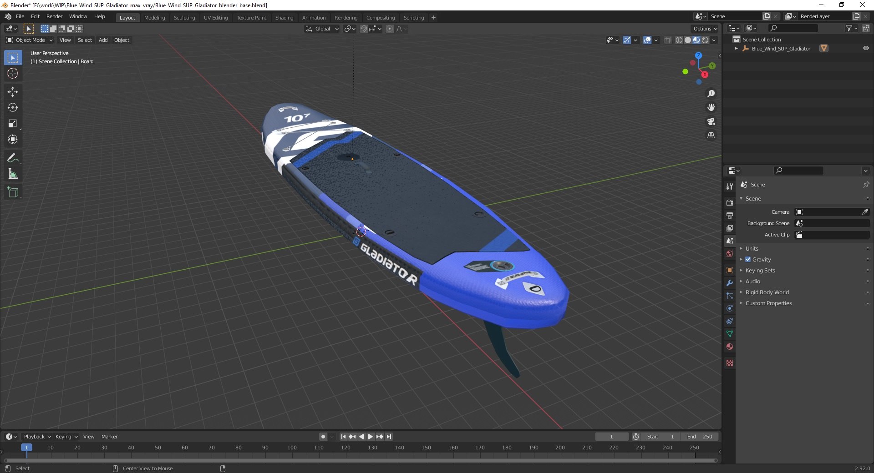This screenshot has height=473, width=874.
Task: Toggle auto keying record button
Action: [323, 437]
